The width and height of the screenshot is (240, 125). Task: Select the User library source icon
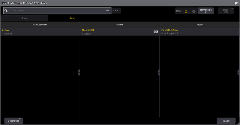(x=186, y=11)
